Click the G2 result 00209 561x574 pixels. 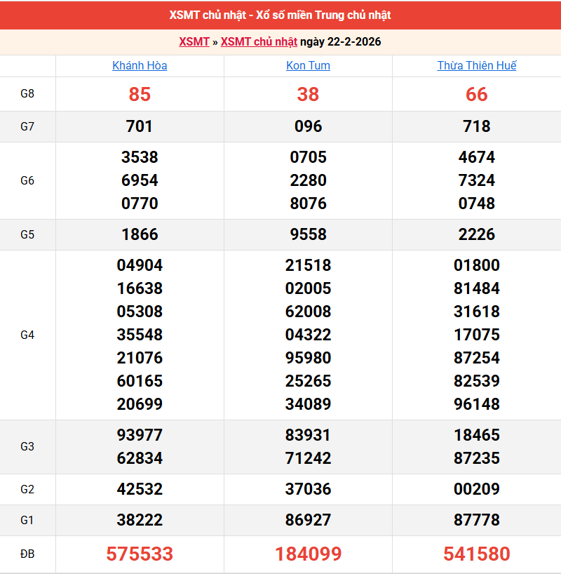pyautogui.click(x=477, y=489)
